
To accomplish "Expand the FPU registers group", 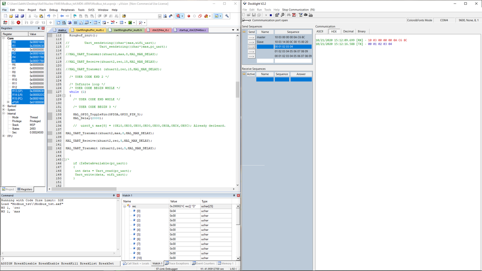I will 4,136.
